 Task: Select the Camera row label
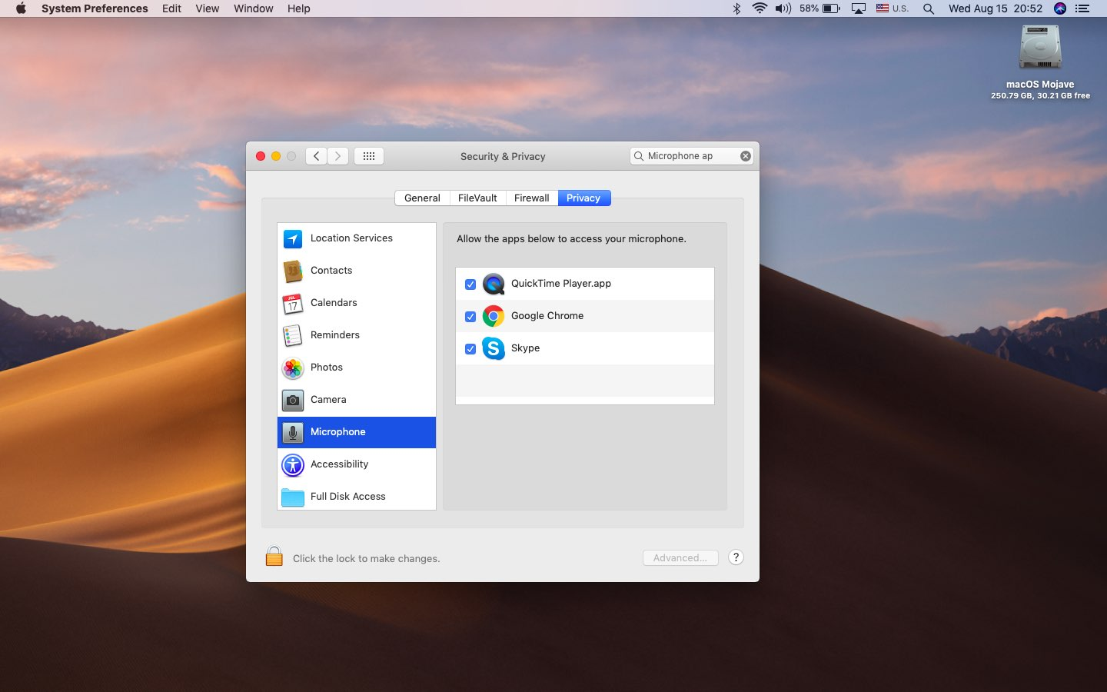[328, 400]
